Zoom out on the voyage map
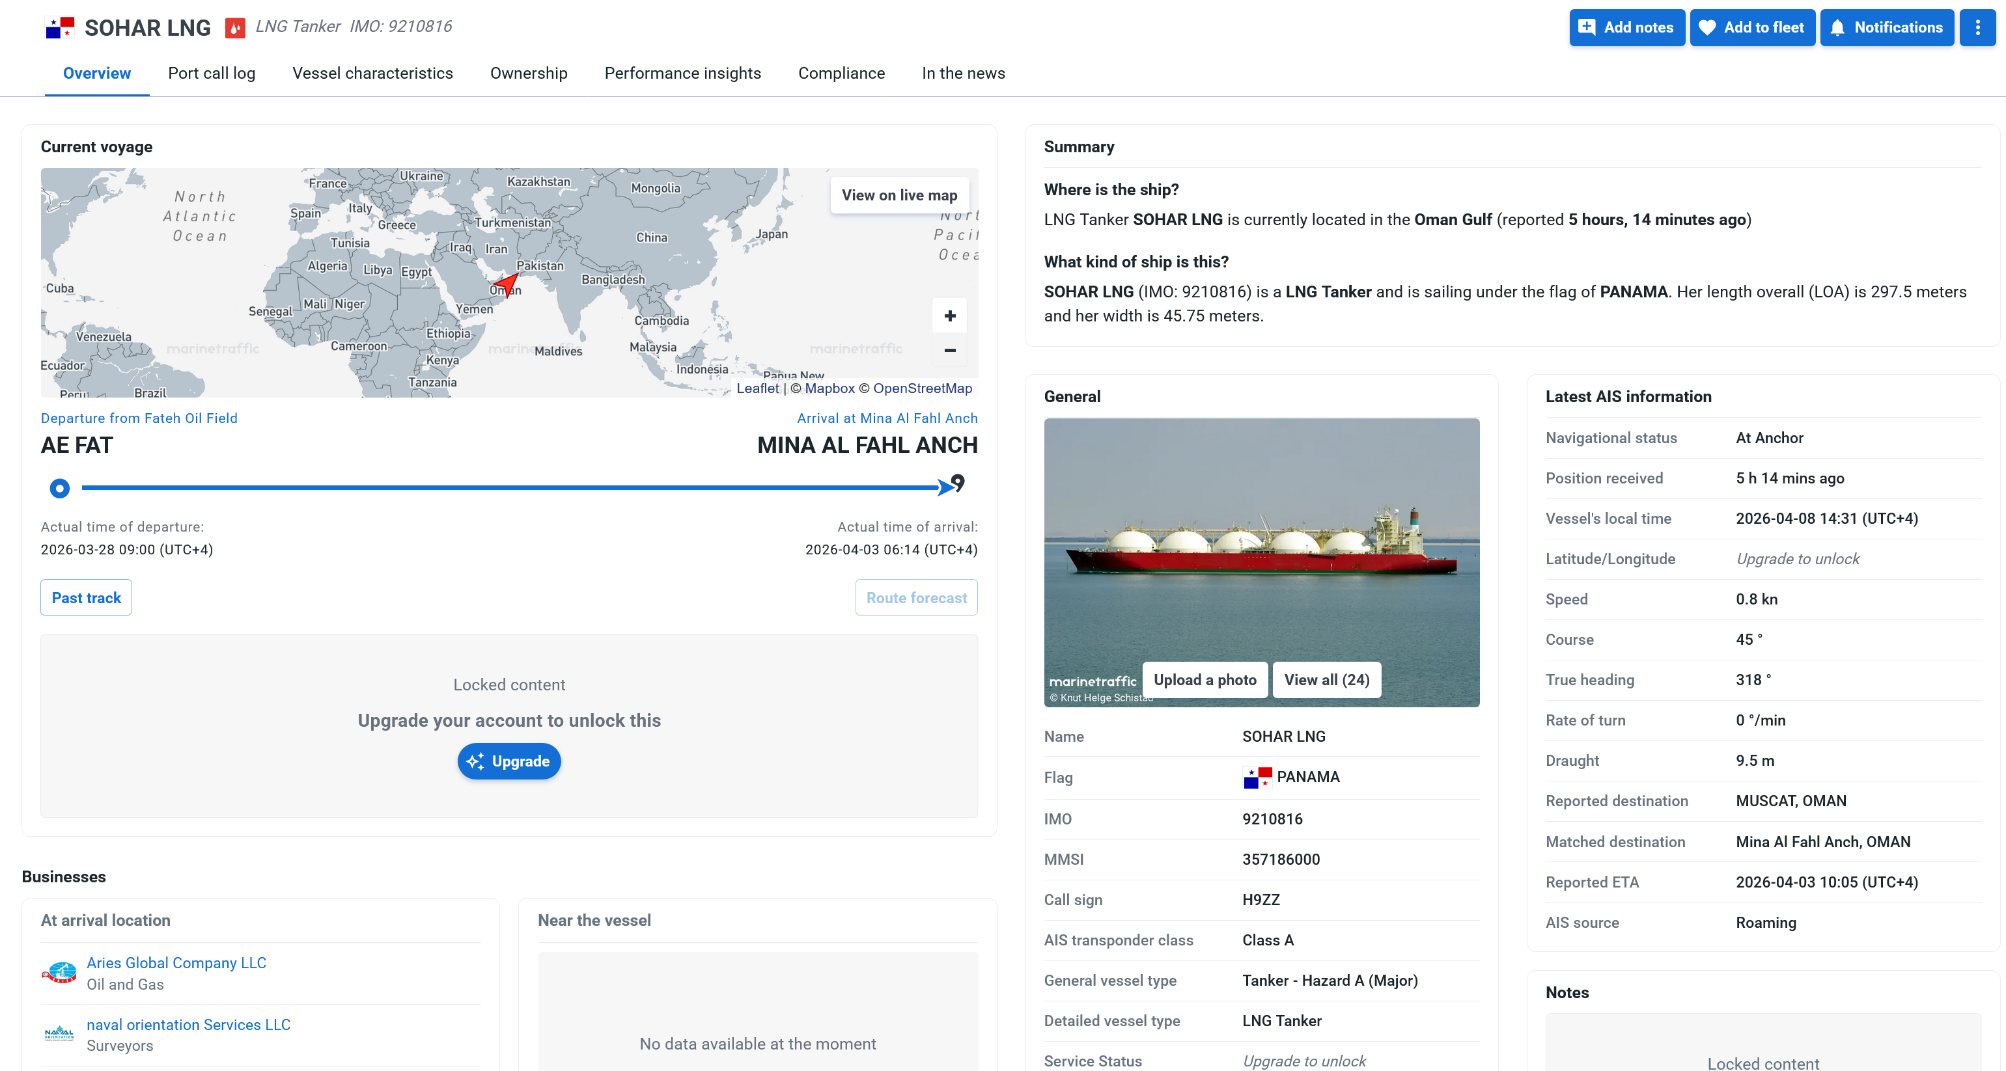 [949, 350]
